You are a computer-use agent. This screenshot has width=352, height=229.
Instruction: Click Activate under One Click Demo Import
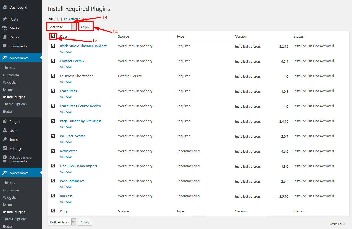(66, 172)
